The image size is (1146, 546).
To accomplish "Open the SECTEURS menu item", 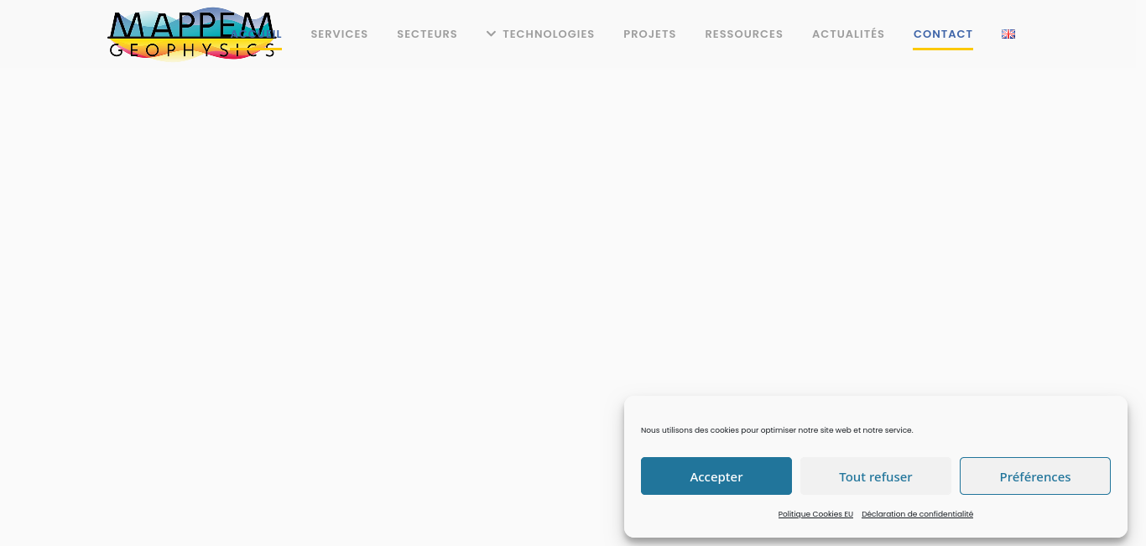I will point(427,34).
